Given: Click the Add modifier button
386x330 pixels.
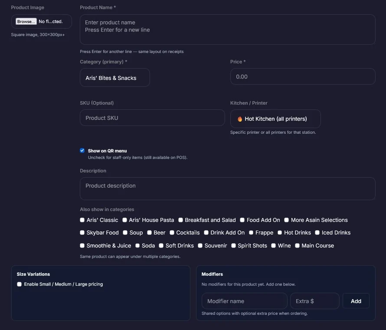Looking at the screenshot, I should [356, 301].
